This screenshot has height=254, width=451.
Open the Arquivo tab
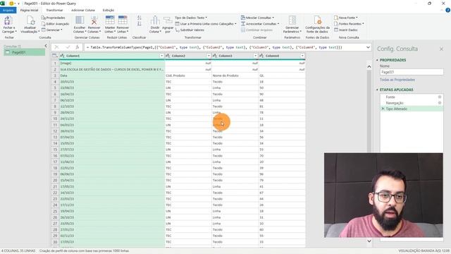pyautogui.click(x=8, y=10)
